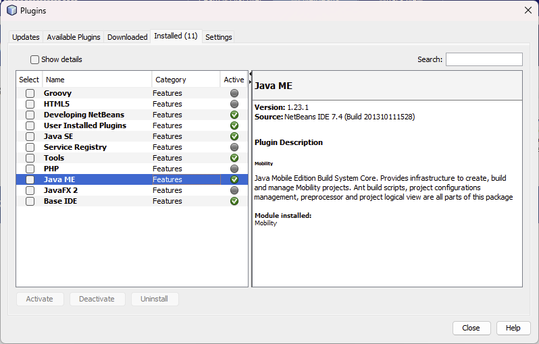Sort by the Name column header
Image resolution: width=539 pixels, height=344 pixels.
tap(97, 80)
